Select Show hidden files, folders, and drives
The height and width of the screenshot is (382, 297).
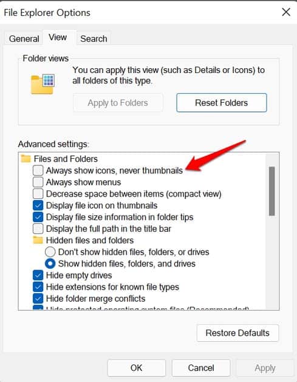(50, 263)
